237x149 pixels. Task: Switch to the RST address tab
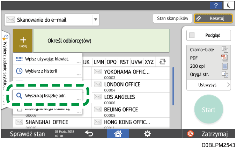(124, 62)
